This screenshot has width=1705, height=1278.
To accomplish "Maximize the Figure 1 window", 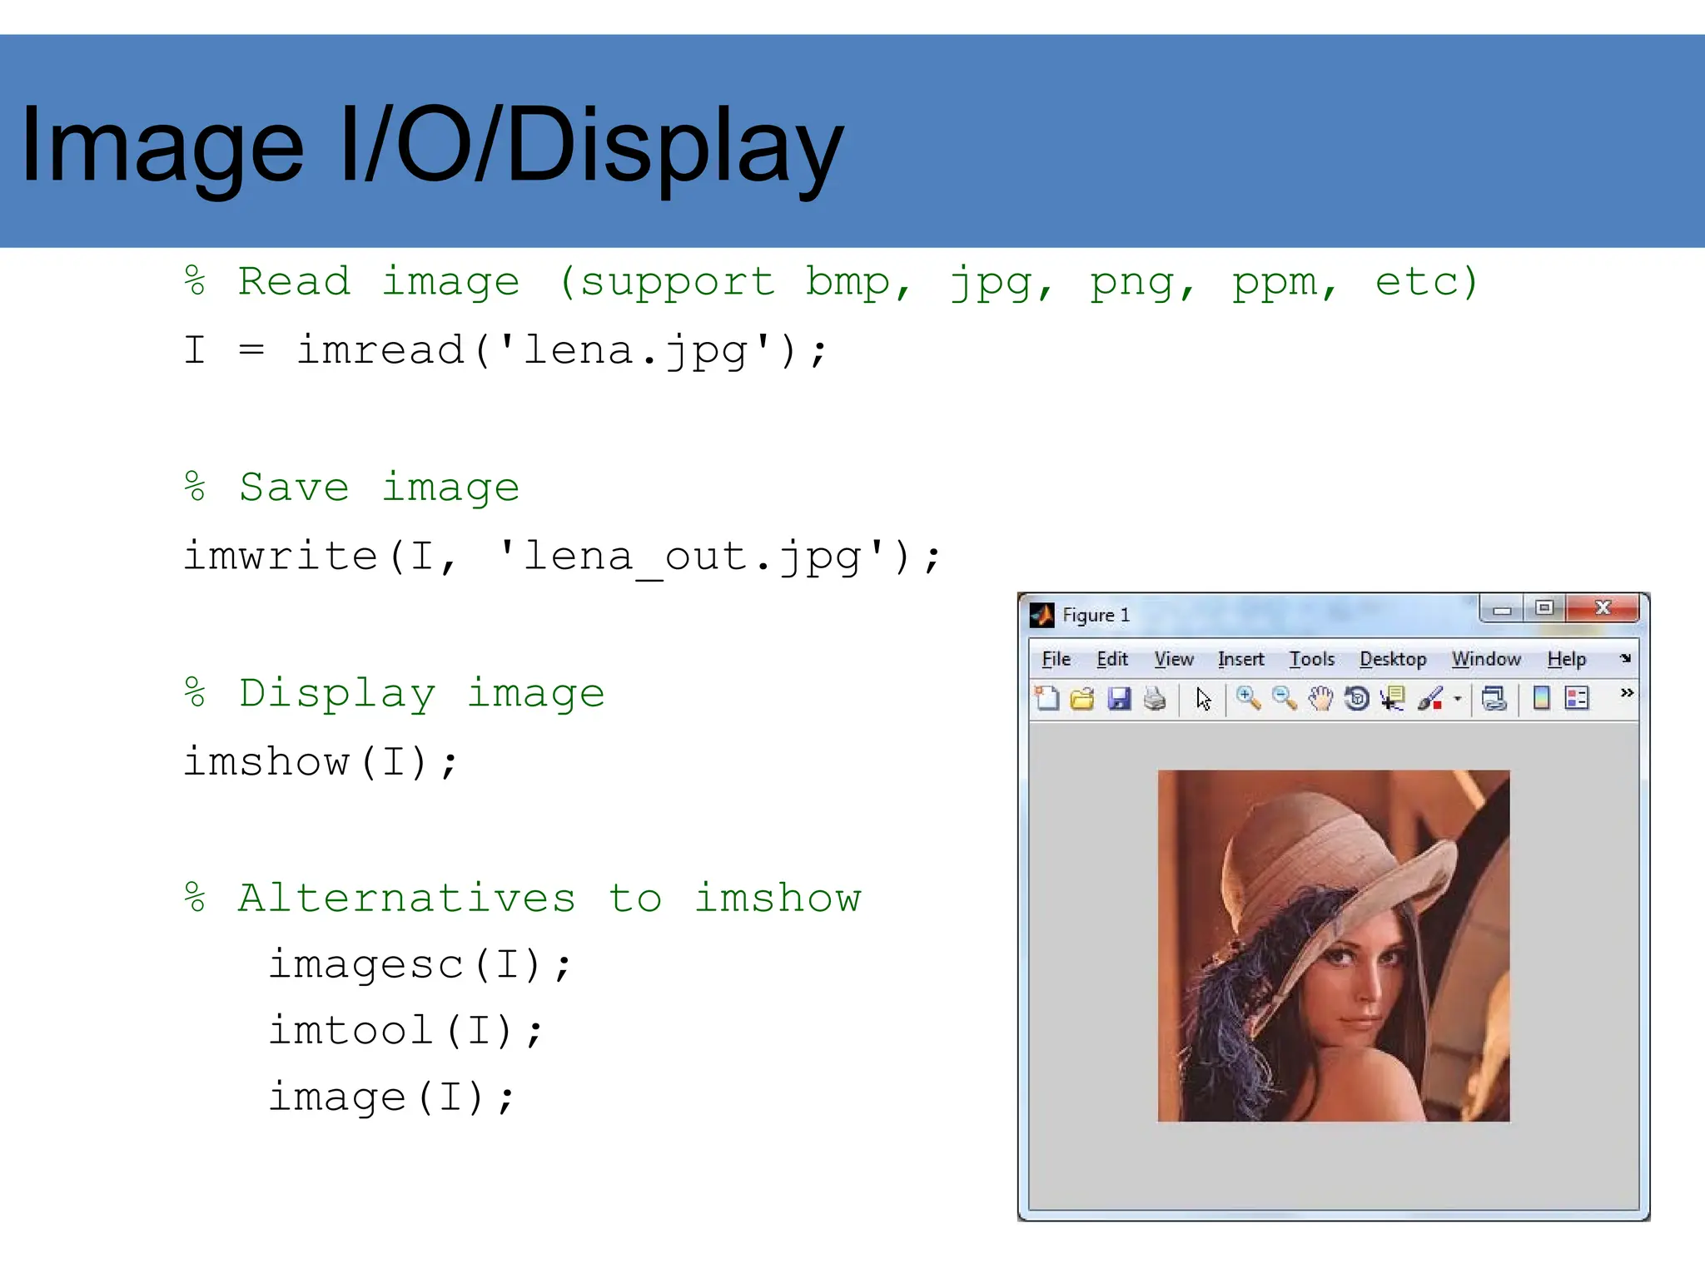I will click(1544, 608).
